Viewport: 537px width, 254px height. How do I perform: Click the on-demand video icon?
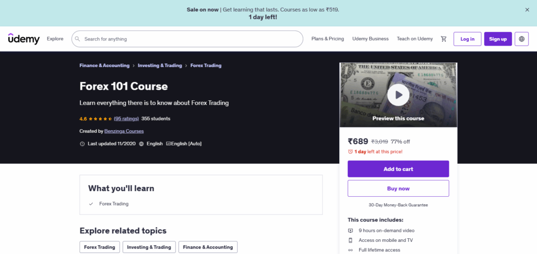350,231
